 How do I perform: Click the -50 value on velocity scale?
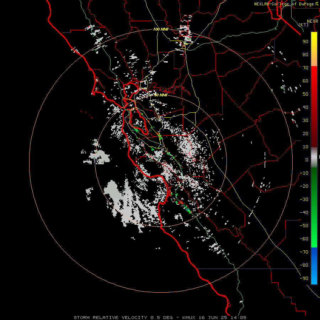(x=304, y=226)
